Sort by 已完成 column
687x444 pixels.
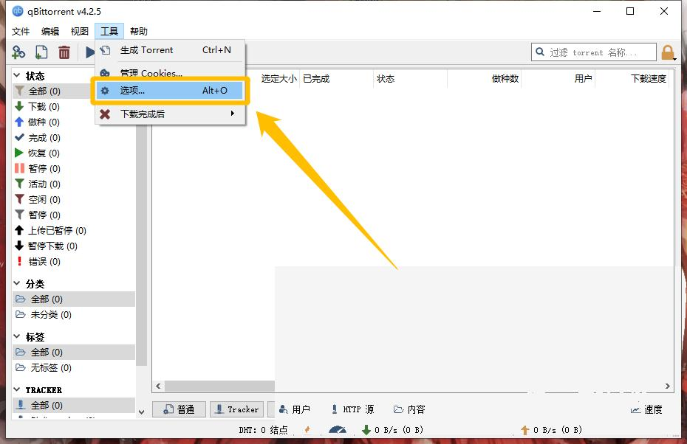[x=336, y=79]
